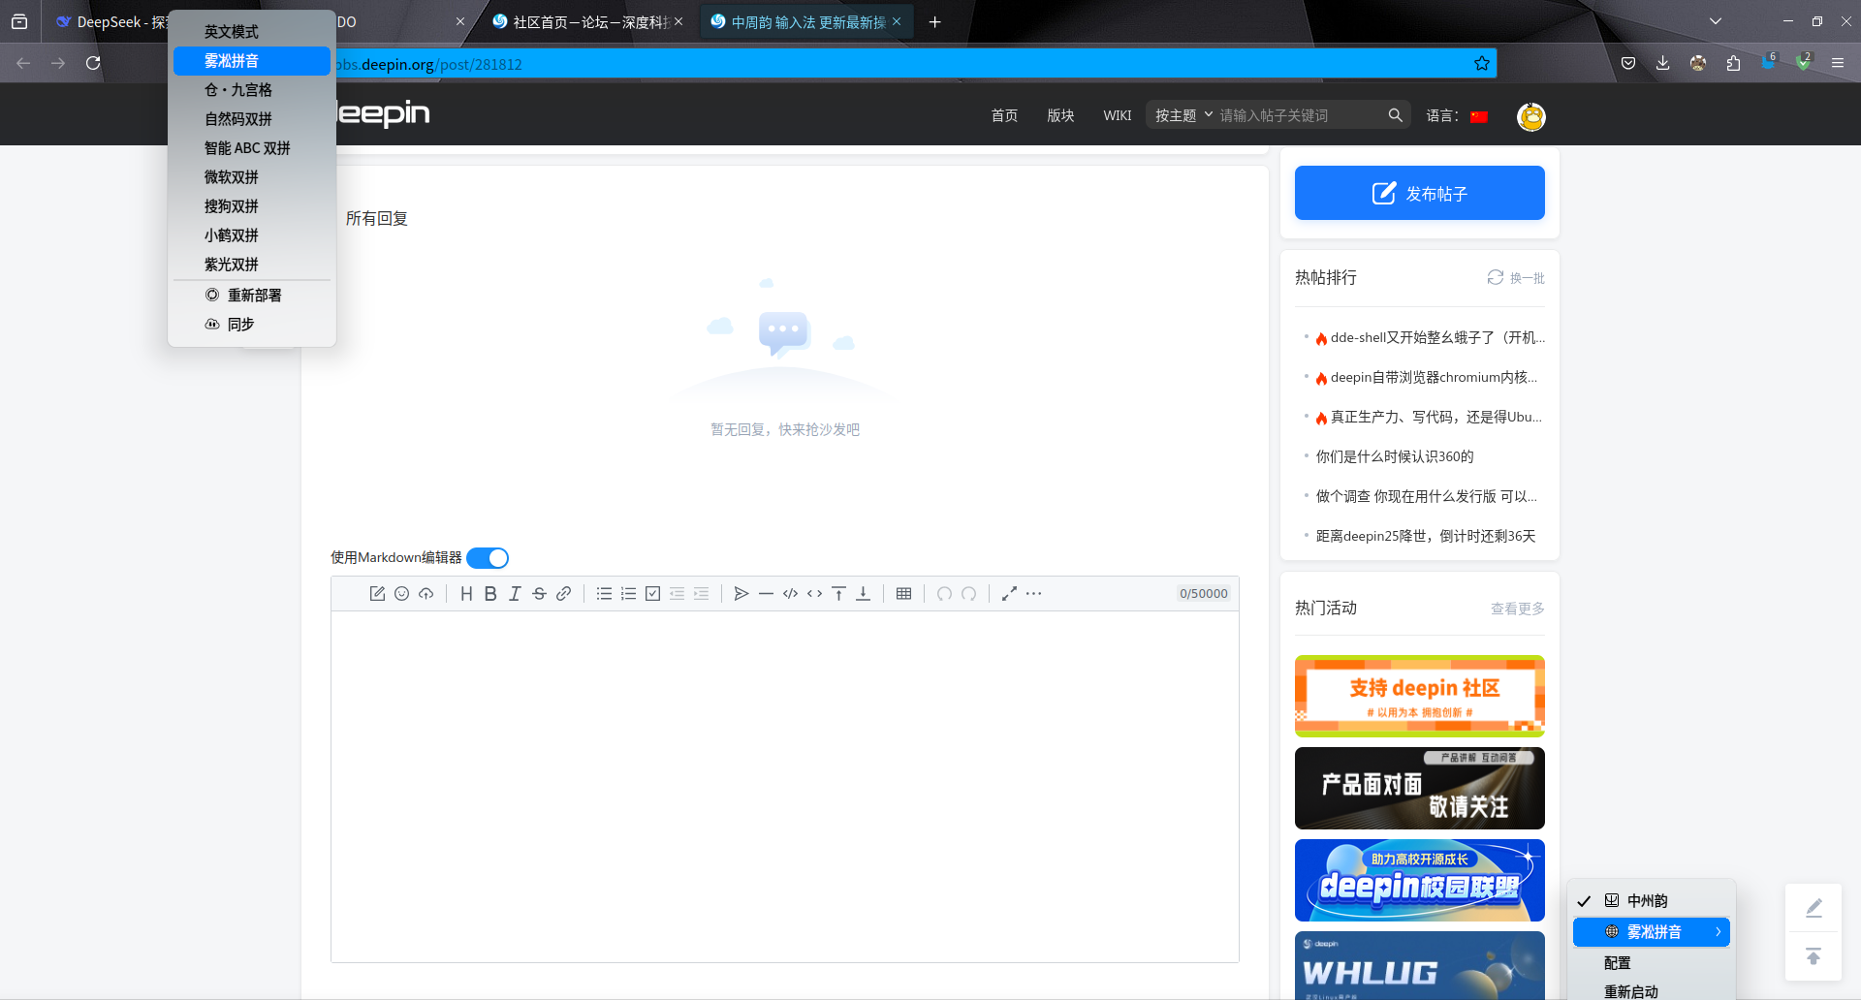Click the upload icon in editor toolbar
This screenshot has height=1000, width=1861.
point(426,593)
